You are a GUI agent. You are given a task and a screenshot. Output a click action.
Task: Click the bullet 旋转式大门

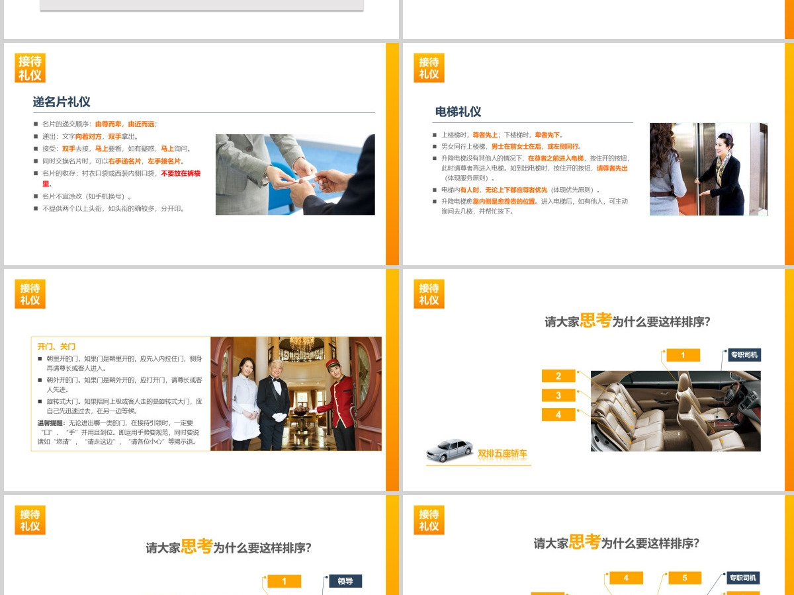[124, 406]
